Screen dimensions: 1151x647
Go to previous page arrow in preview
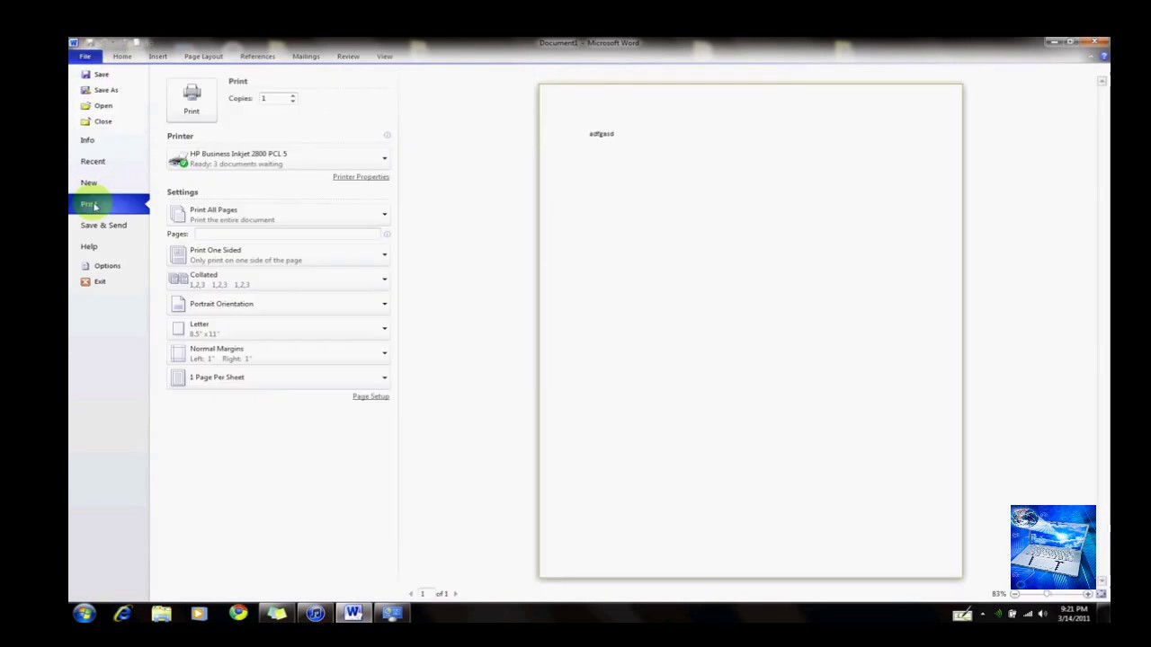411,594
